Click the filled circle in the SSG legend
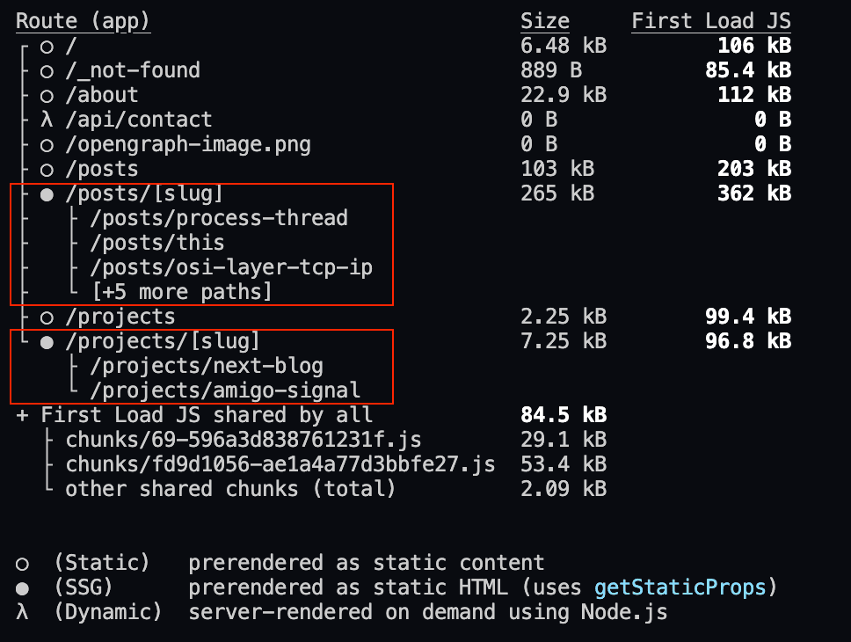851x642 pixels. [22, 587]
